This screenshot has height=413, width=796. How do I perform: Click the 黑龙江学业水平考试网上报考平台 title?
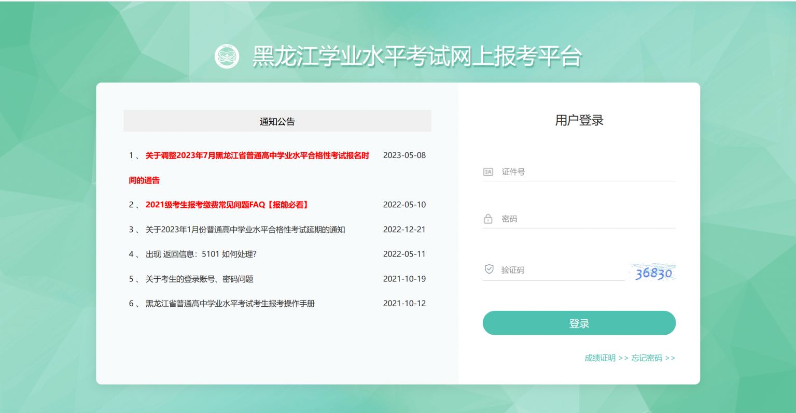(x=417, y=56)
